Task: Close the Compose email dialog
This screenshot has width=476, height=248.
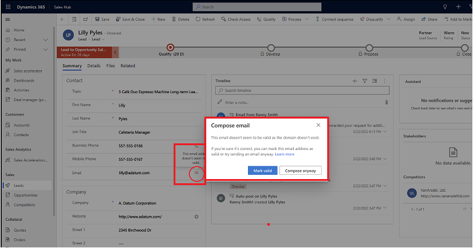Action: pyautogui.click(x=318, y=125)
